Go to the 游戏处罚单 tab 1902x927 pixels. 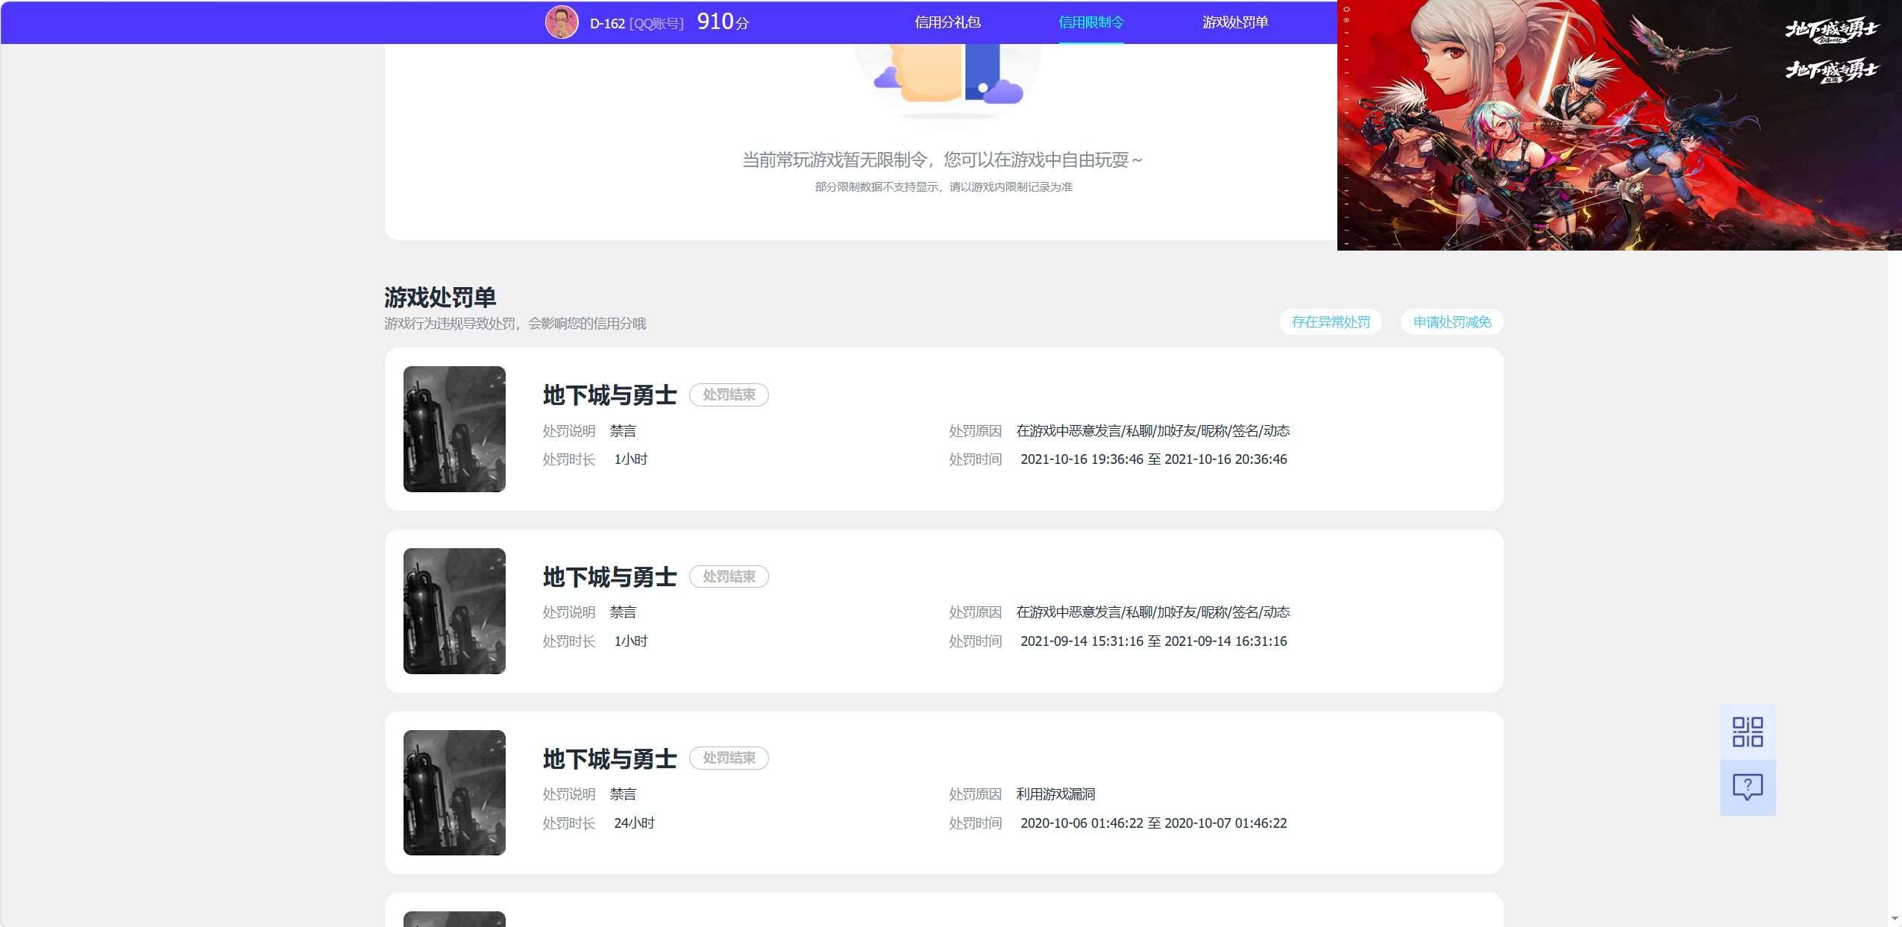click(1235, 22)
